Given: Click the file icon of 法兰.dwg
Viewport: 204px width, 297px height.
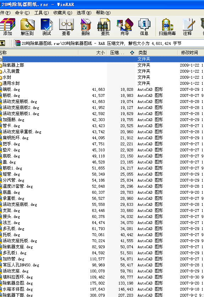Looking at the screenshot, I should coord(1,223).
